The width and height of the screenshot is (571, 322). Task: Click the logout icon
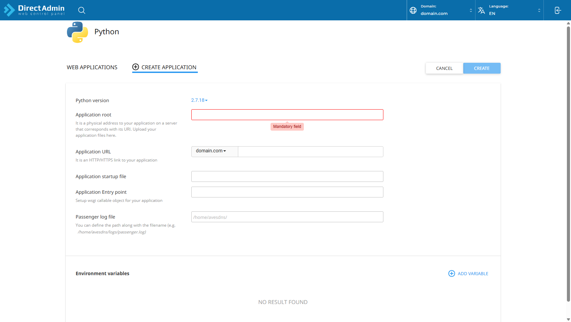pos(557,10)
